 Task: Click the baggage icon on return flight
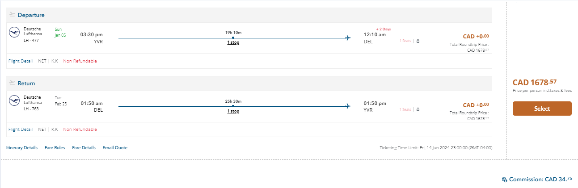[x=418, y=109]
